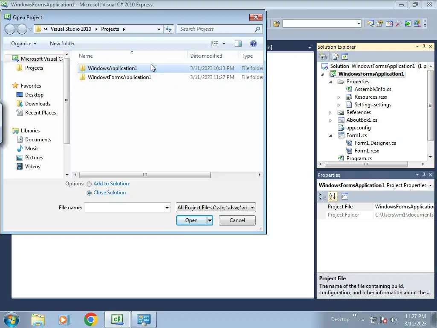
Task: Open the File name history dropdown
Action: click(x=167, y=208)
